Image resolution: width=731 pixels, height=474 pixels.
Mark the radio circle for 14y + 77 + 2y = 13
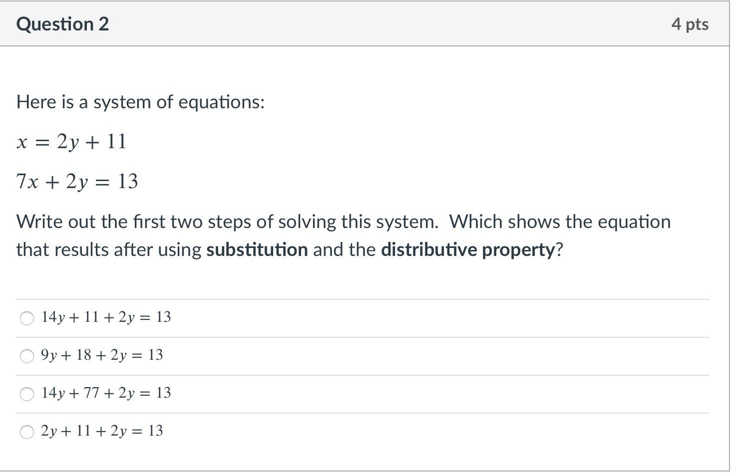[x=27, y=394]
